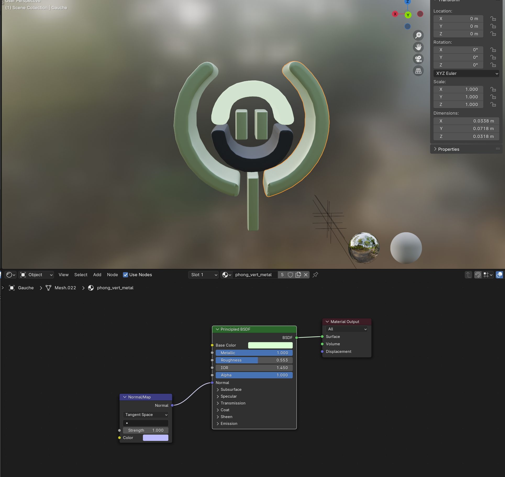Click the red X axis gizmo ball
The height and width of the screenshot is (477, 505).
pyautogui.click(x=395, y=14)
